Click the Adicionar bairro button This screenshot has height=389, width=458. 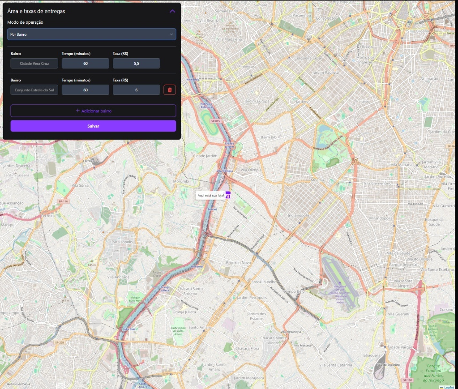pyautogui.click(x=93, y=111)
